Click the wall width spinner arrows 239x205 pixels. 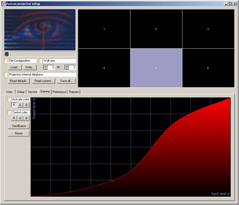(45, 67)
